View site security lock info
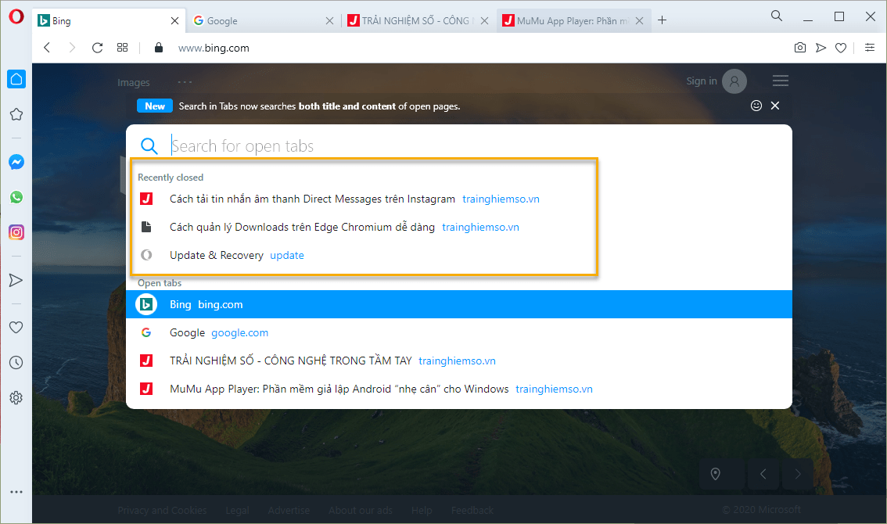 [159, 48]
